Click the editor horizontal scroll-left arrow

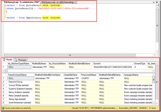[3, 55]
